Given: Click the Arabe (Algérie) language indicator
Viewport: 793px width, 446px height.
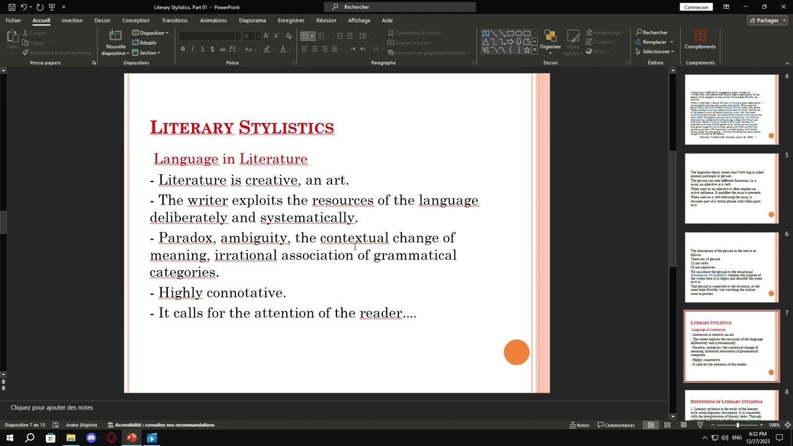Looking at the screenshot, I should (81, 425).
